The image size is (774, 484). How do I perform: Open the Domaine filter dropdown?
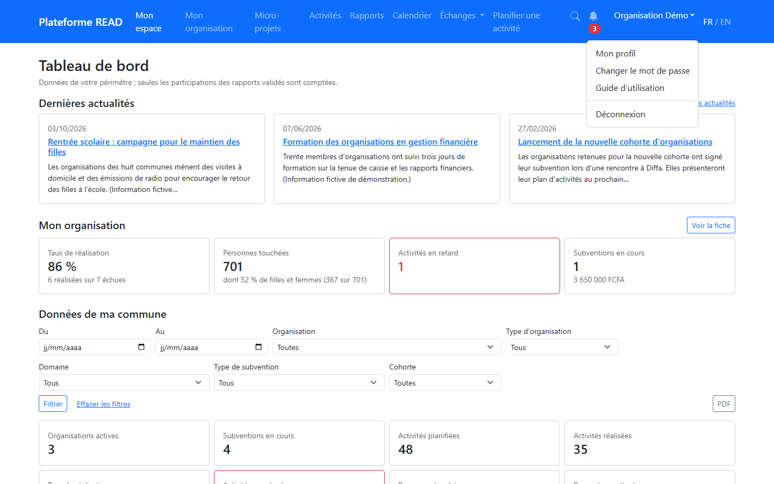[124, 383]
